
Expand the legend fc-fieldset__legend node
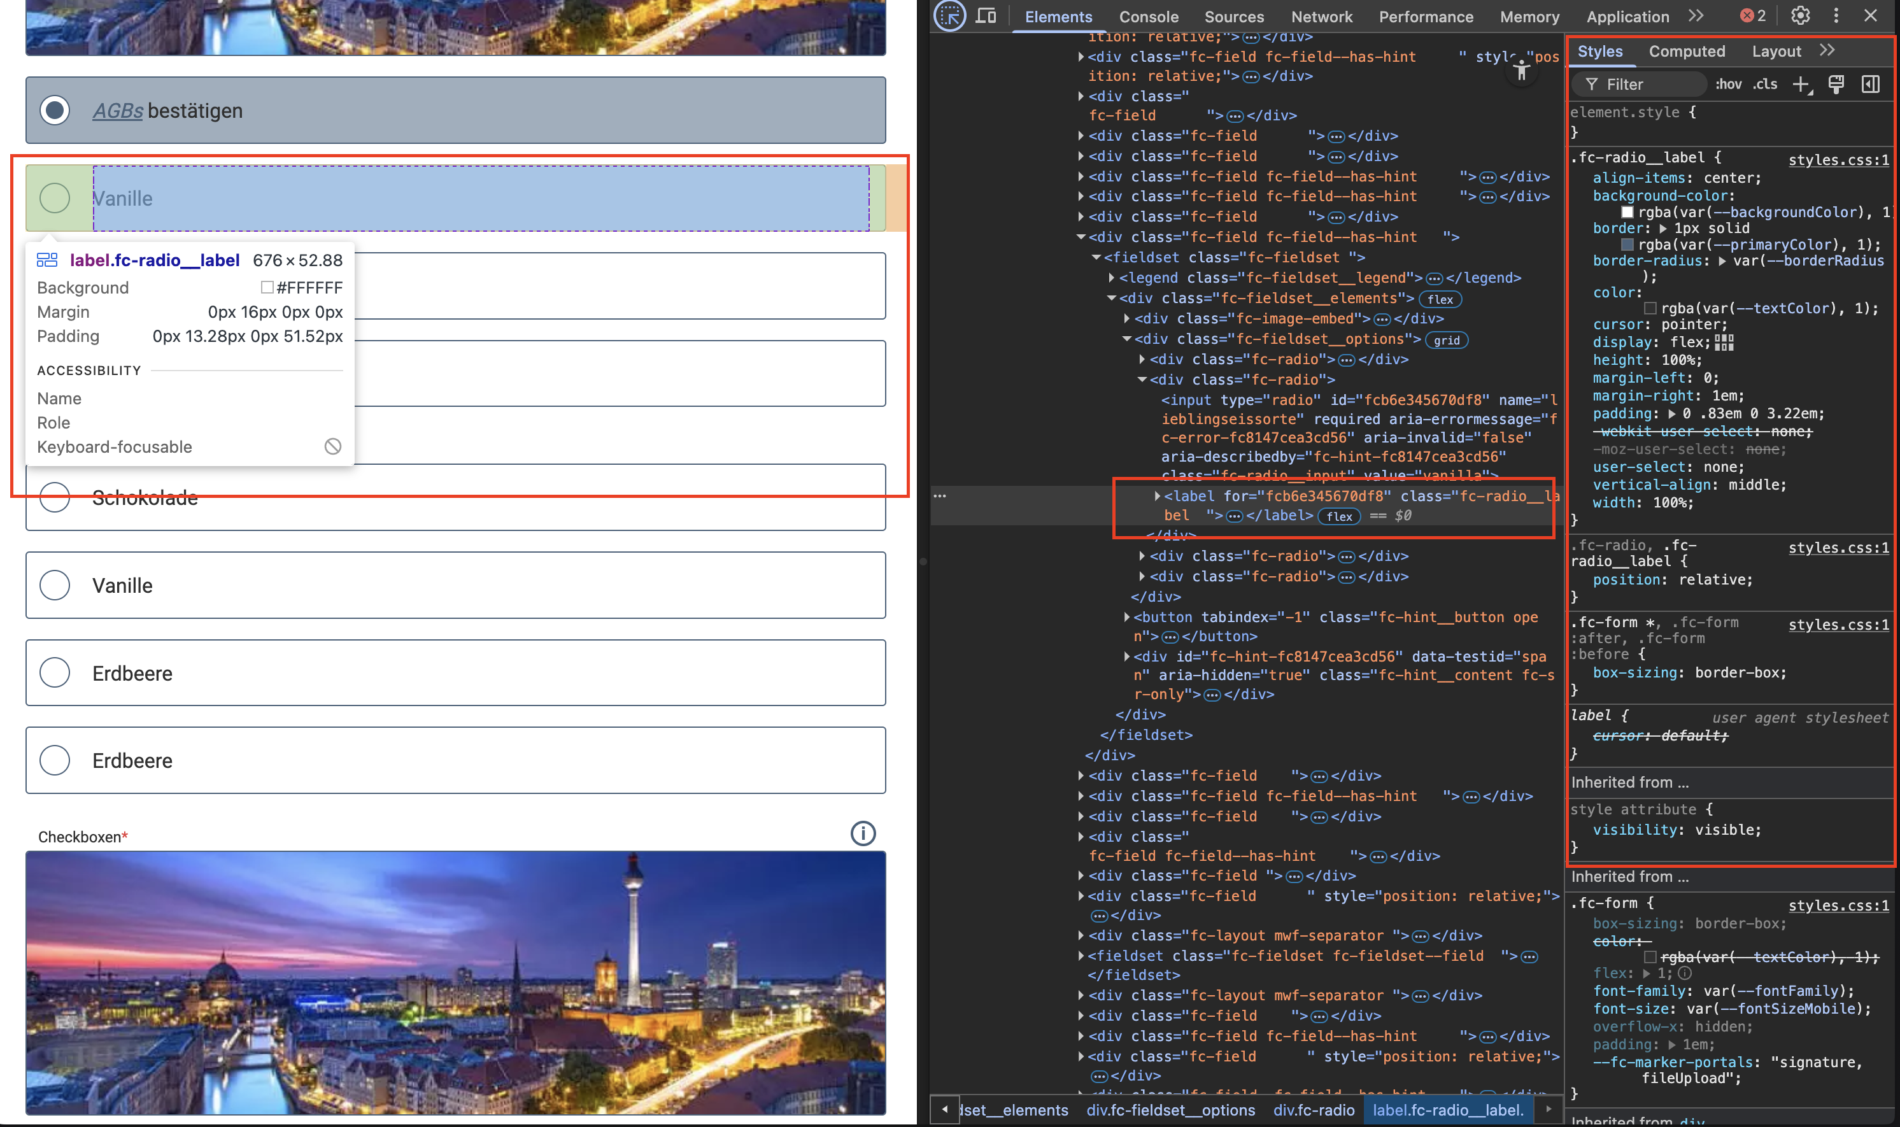(x=1112, y=277)
